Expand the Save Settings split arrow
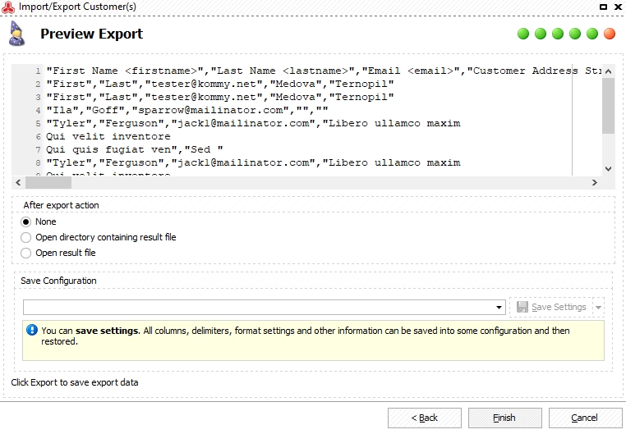The image size is (626, 434). coord(598,308)
